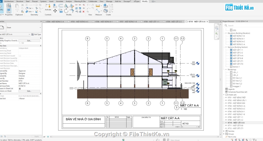263x141 pixels.
Task: Expand the Groups tree node
Action: [224, 134]
